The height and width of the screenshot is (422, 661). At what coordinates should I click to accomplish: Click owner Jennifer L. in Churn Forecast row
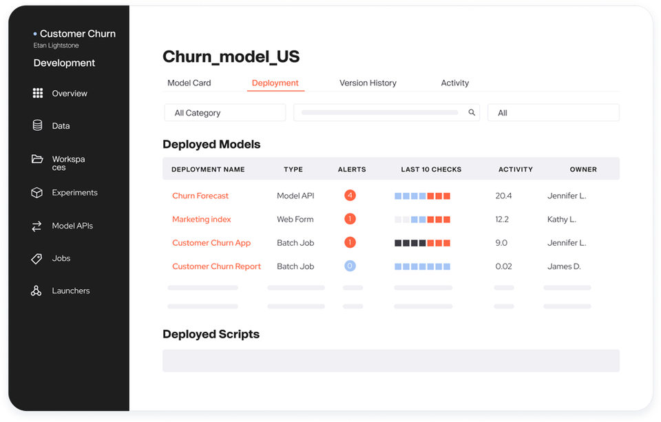coord(567,196)
